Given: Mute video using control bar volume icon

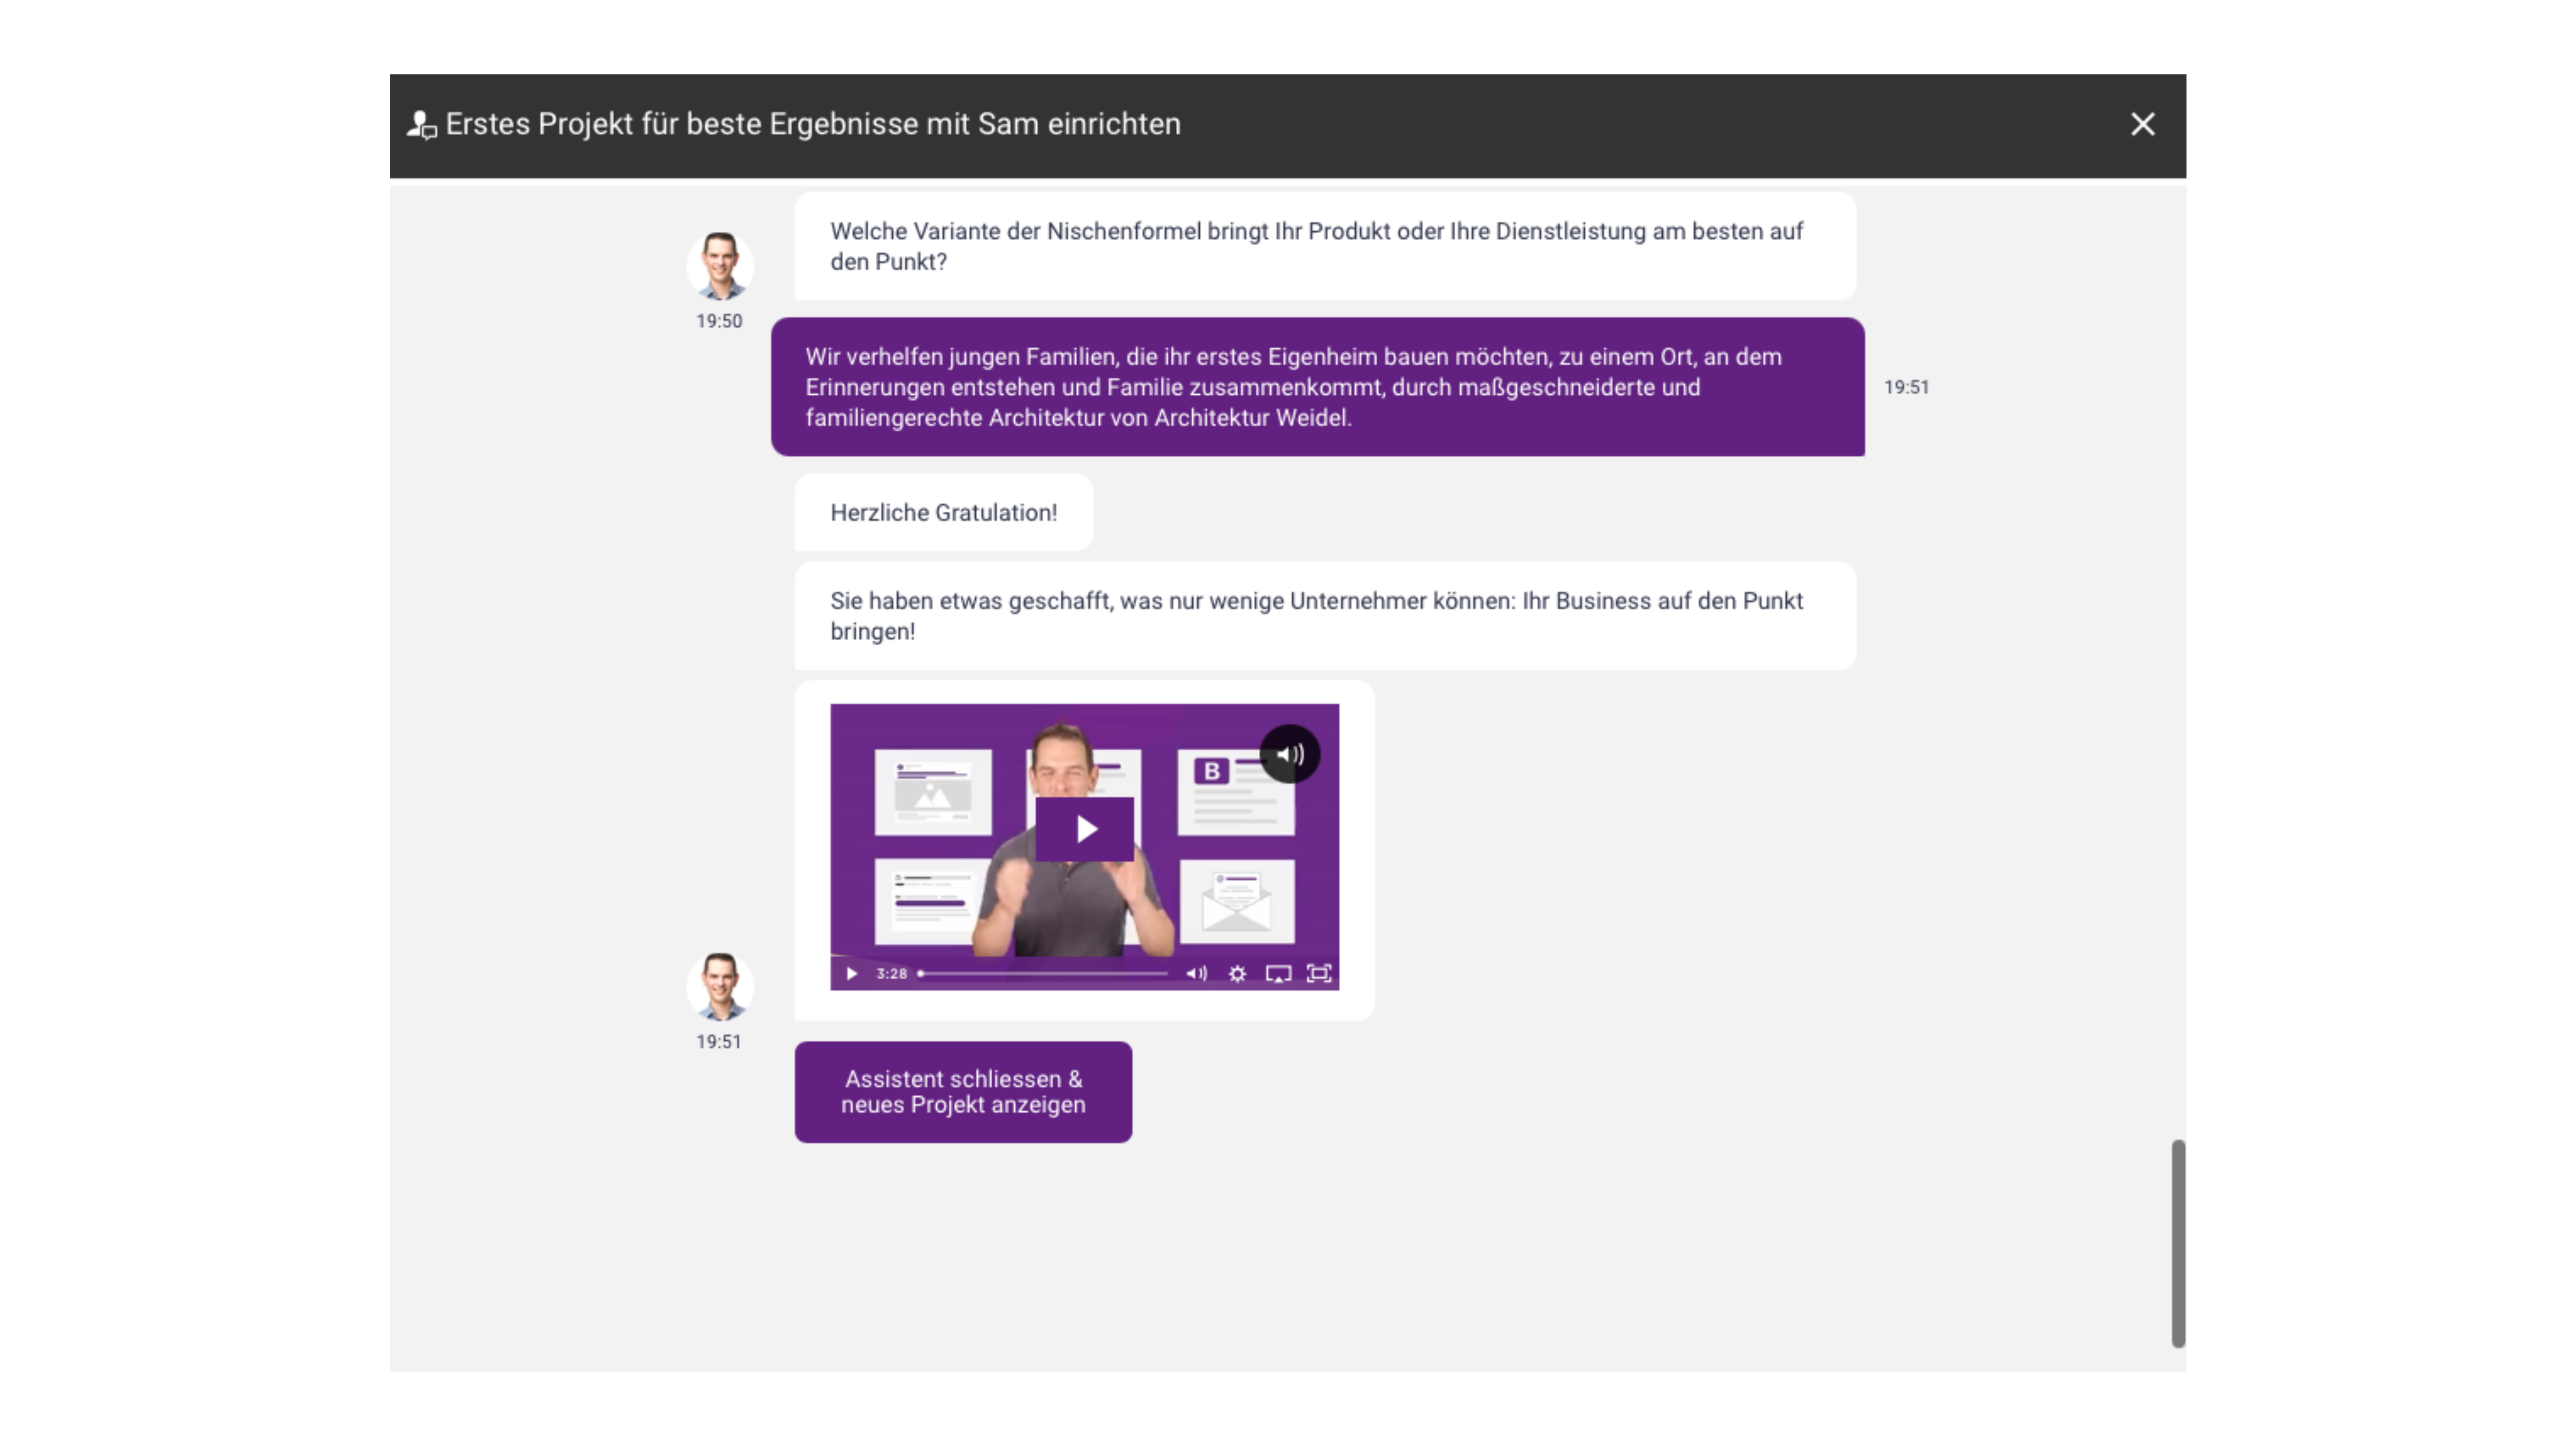Looking at the screenshot, I should coord(1196,973).
